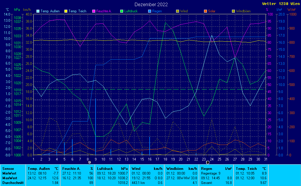301x186 pixels.
Task: Click the green Luftdruck legend swatch
Action: 121,11
